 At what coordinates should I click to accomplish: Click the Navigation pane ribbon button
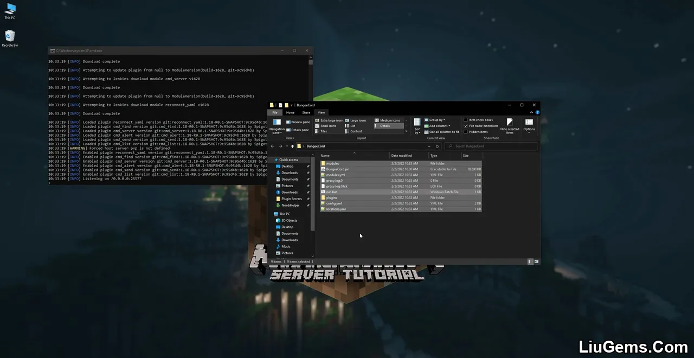click(x=277, y=126)
